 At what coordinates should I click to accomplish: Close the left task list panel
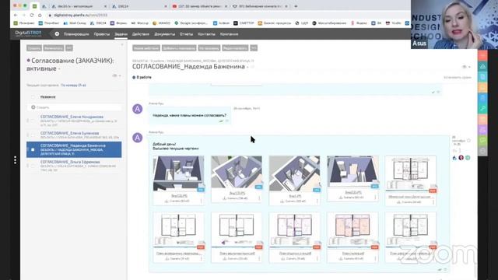[x=122, y=45]
